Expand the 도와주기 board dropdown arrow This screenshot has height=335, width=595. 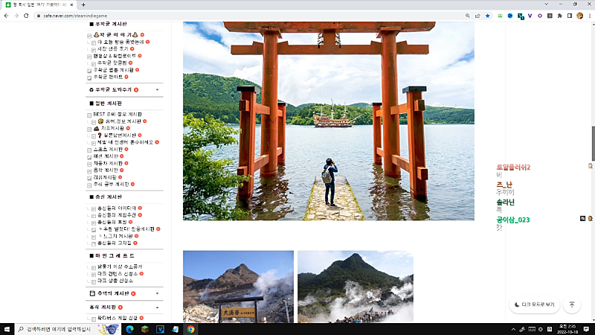point(158,89)
